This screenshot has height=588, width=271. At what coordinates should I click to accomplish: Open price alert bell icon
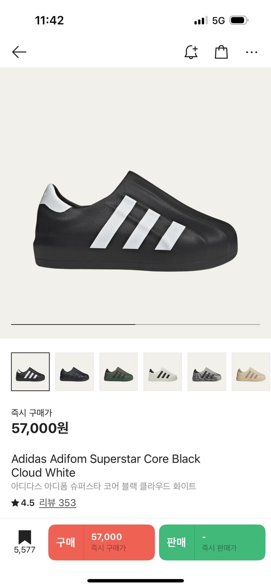tap(191, 52)
